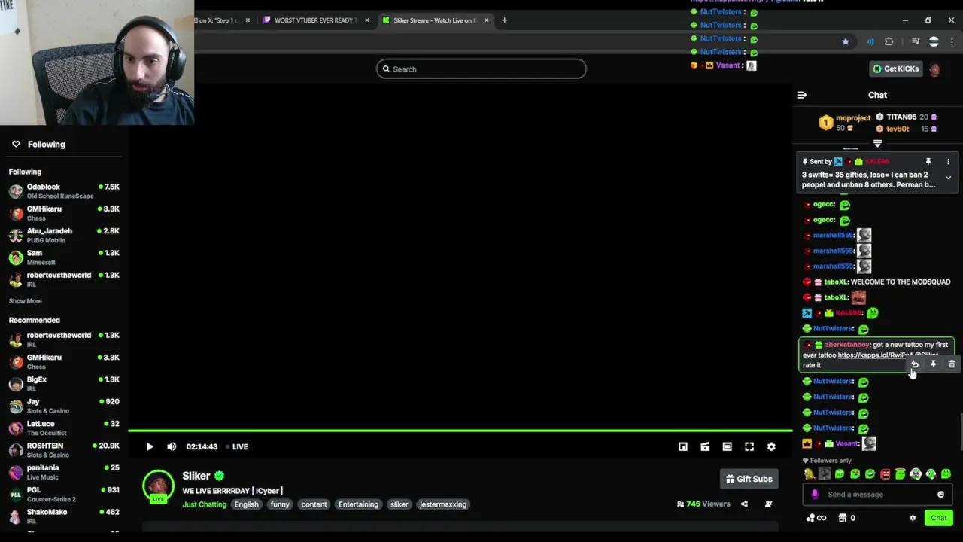Open Sliker's channel avatar
The height and width of the screenshot is (542, 963).
(158, 486)
